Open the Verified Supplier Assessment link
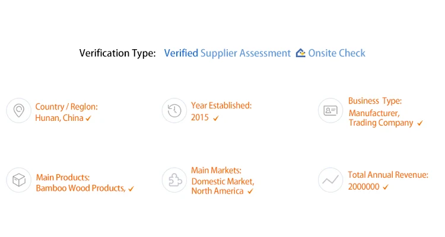The height and width of the screenshot is (237, 445). click(x=227, y=53)
